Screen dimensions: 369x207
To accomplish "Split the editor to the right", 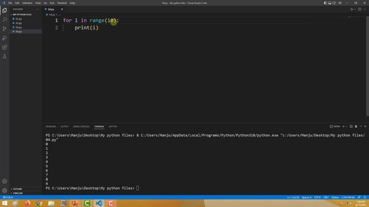I will point(360,9).
